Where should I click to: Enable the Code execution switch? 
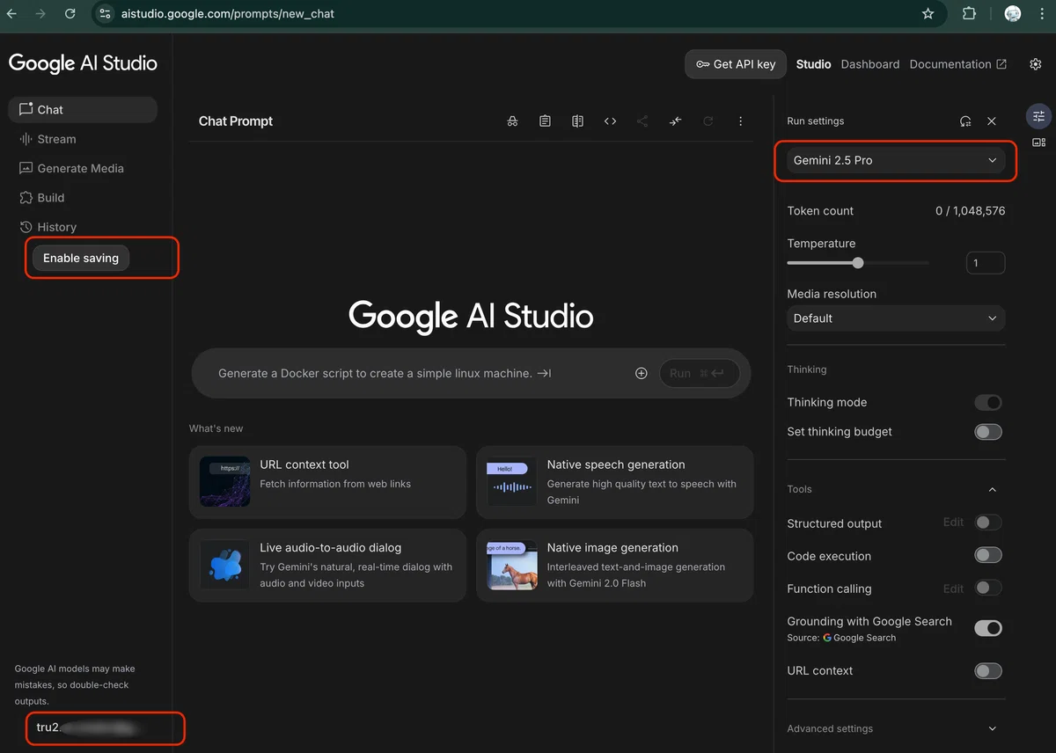coord(988,555)
